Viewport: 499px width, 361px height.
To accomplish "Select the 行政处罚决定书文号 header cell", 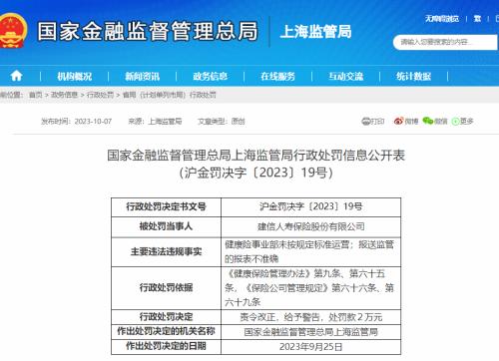I will pyautogui.click(x=166, y=207).
